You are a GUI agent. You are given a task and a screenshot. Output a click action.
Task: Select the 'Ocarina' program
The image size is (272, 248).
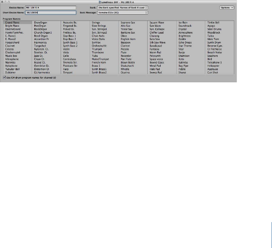[x=125, y=72]
